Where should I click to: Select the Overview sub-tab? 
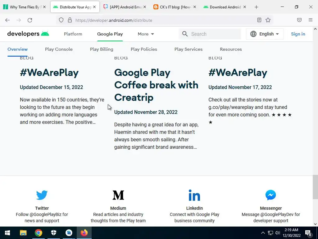coord(17,49)
